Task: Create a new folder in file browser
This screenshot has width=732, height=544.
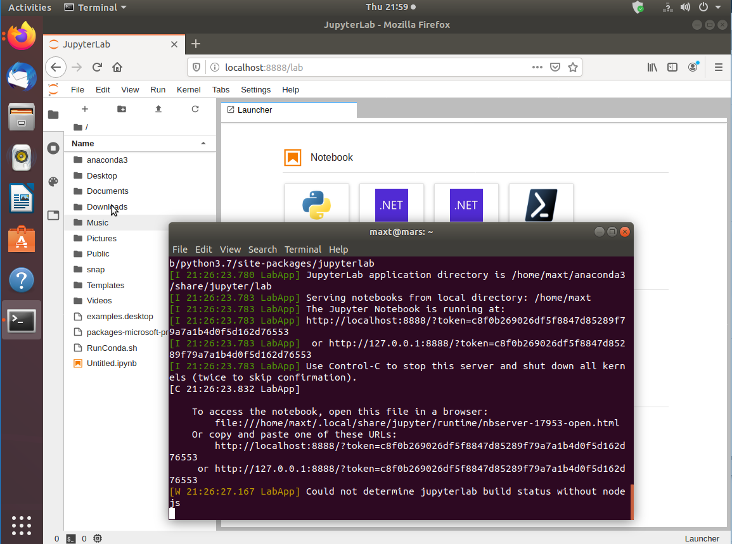Action: pos(122,109)
